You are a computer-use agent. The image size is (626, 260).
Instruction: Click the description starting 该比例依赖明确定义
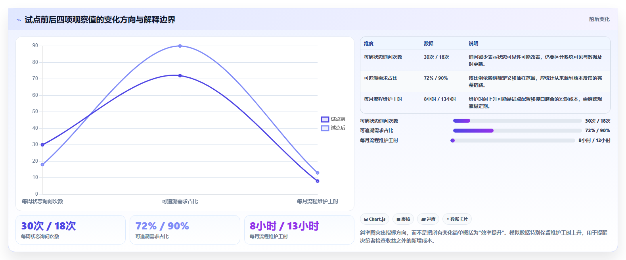535,82
